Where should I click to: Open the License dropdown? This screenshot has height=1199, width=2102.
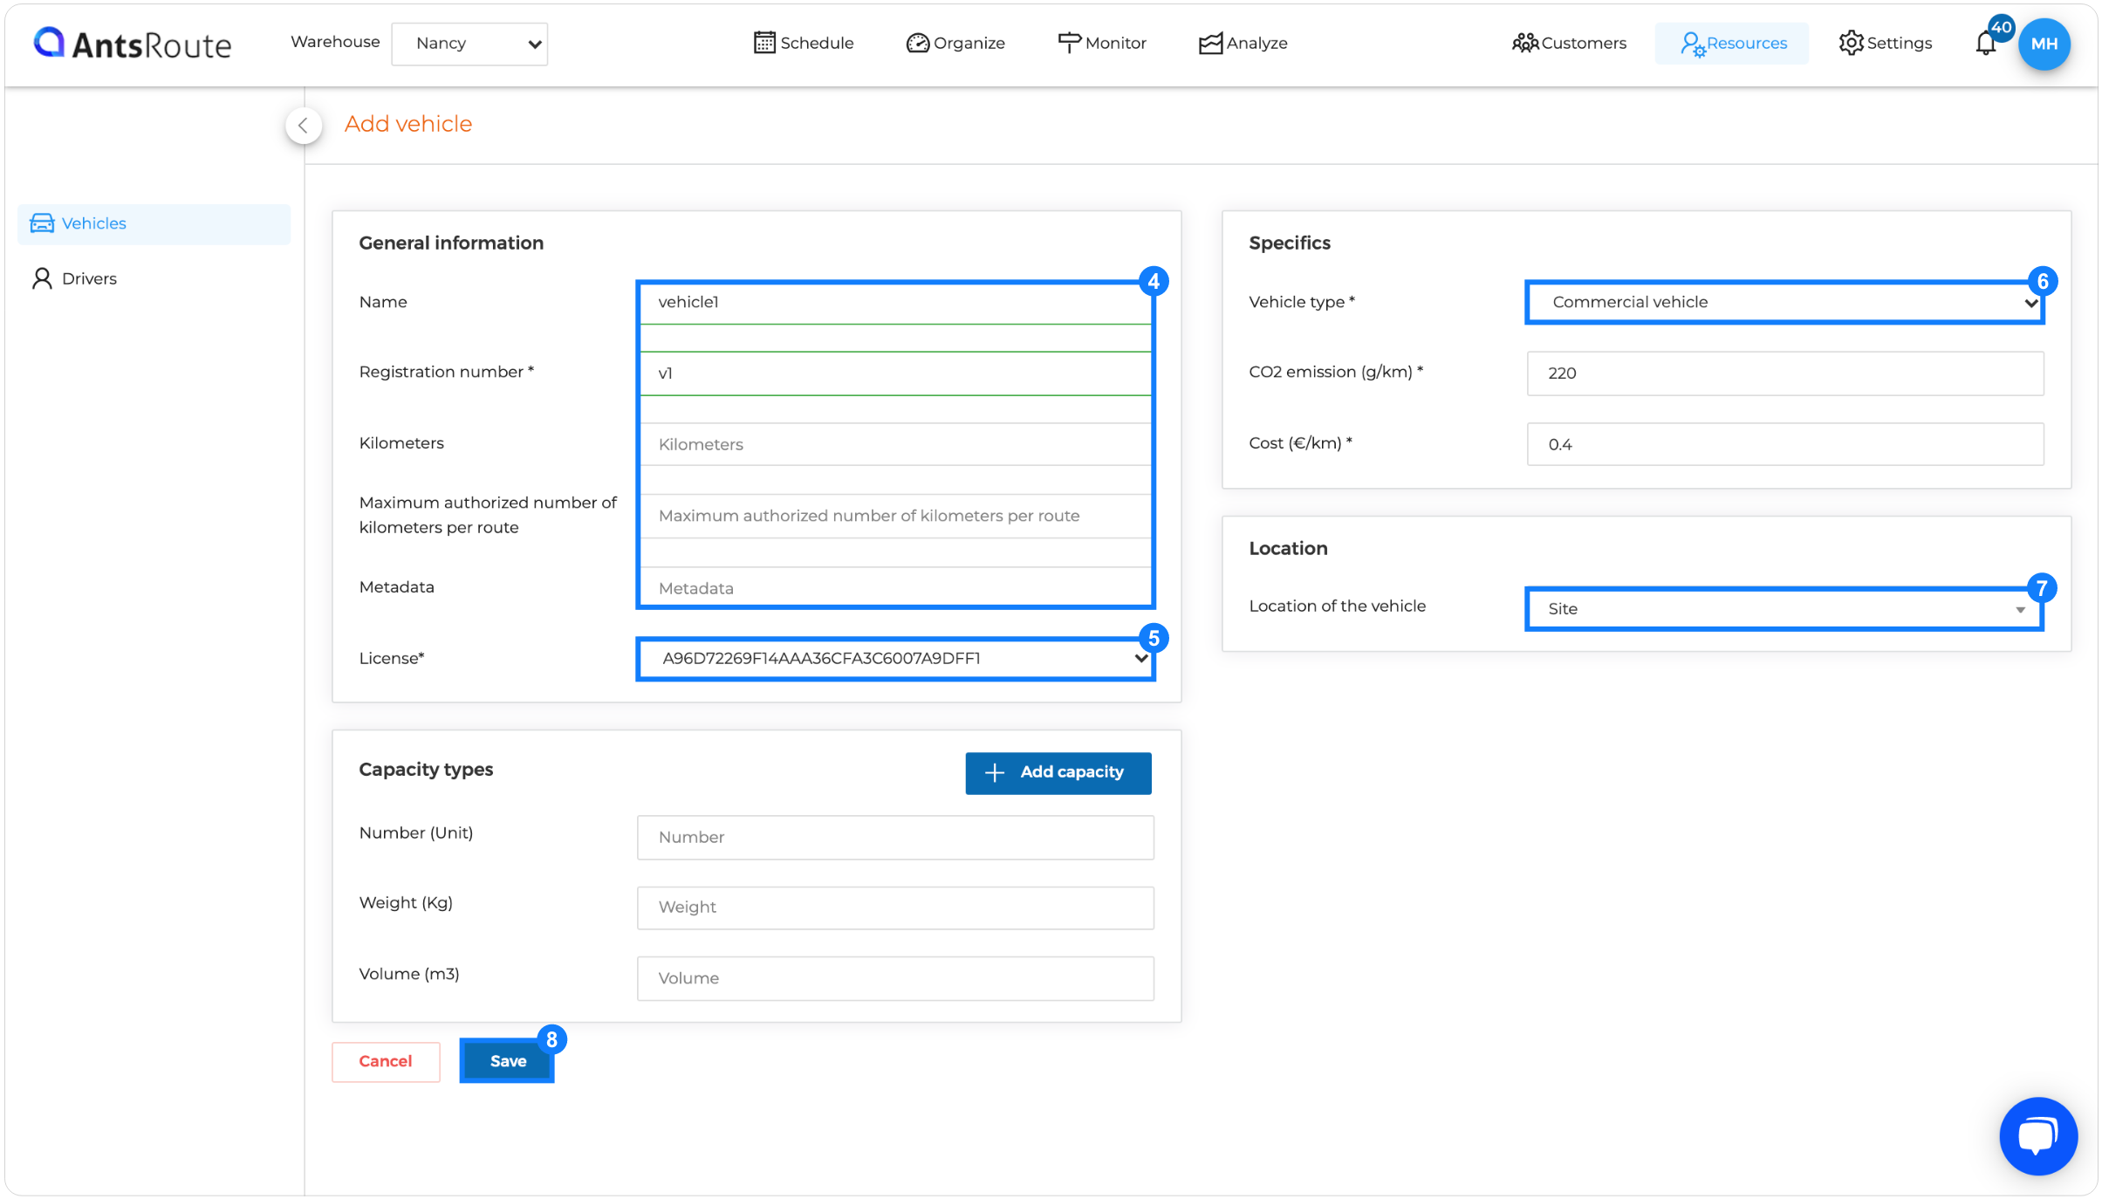(x=895, y=659)
